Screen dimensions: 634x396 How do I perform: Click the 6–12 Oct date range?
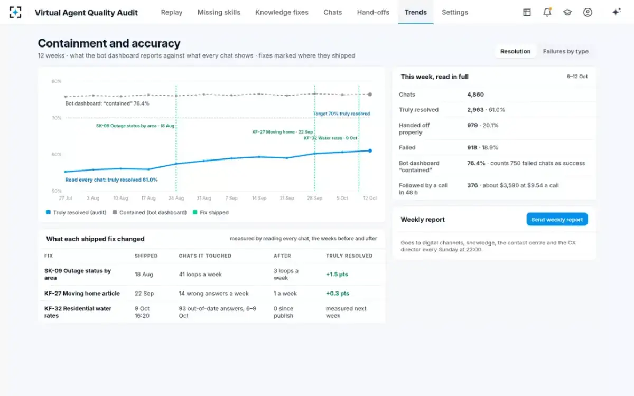(577, 77)
